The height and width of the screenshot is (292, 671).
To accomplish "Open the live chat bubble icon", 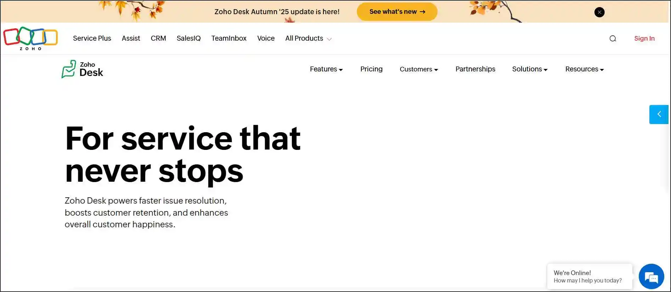I will 651,276.
